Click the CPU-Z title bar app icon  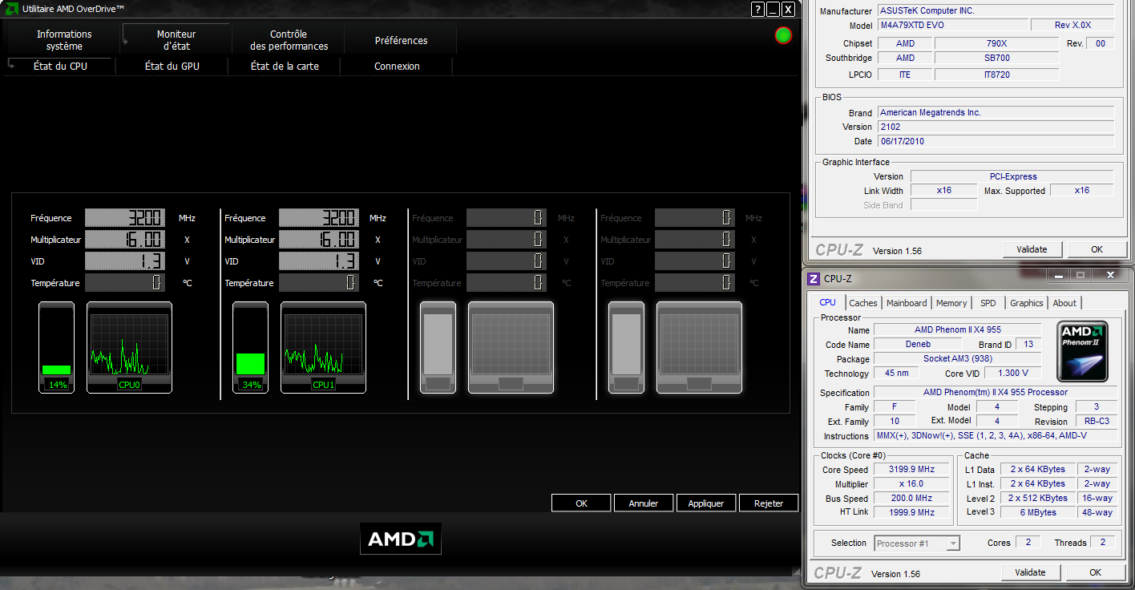(x=814, y=278)
